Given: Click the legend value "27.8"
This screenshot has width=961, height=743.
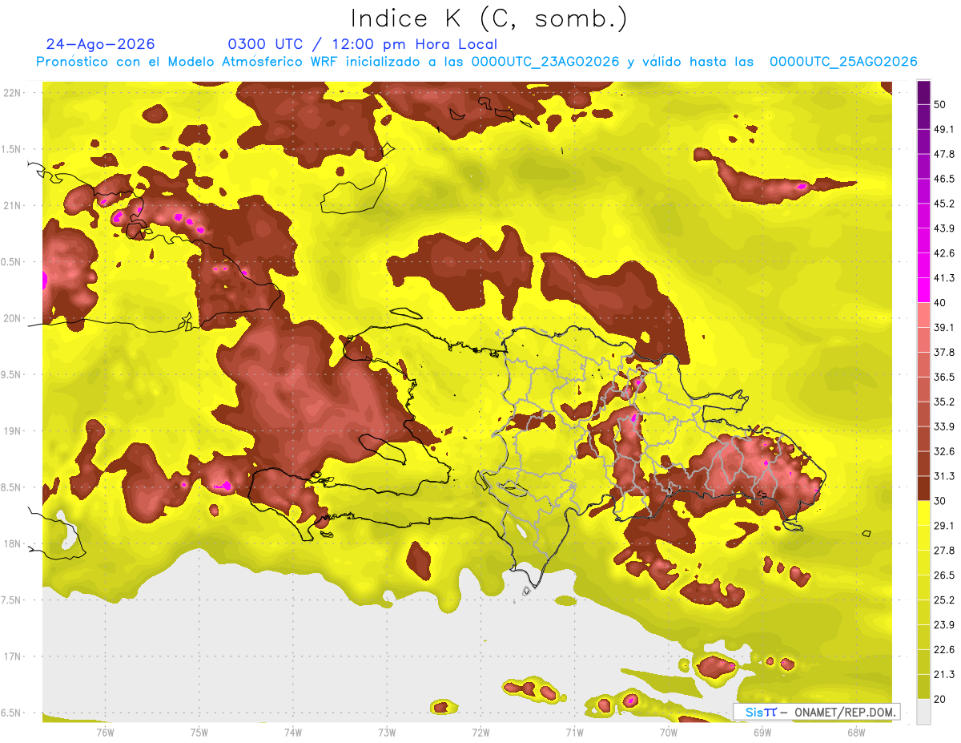Looking at the screenshot, I should pyautogui.click(x=945, y=551).
